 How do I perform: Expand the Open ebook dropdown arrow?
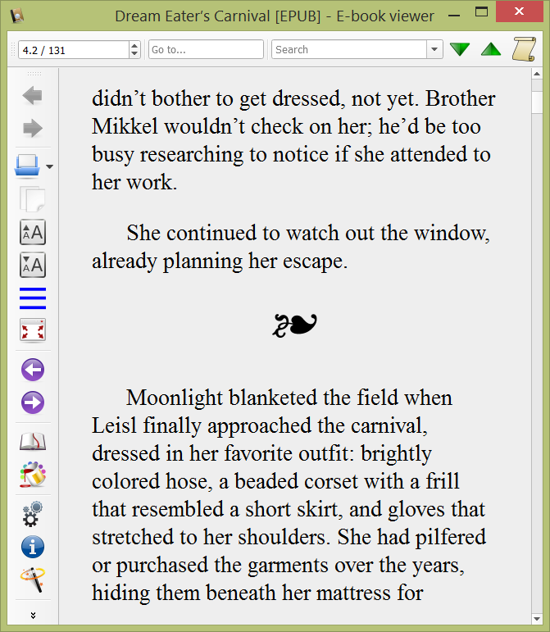[50, 167]
